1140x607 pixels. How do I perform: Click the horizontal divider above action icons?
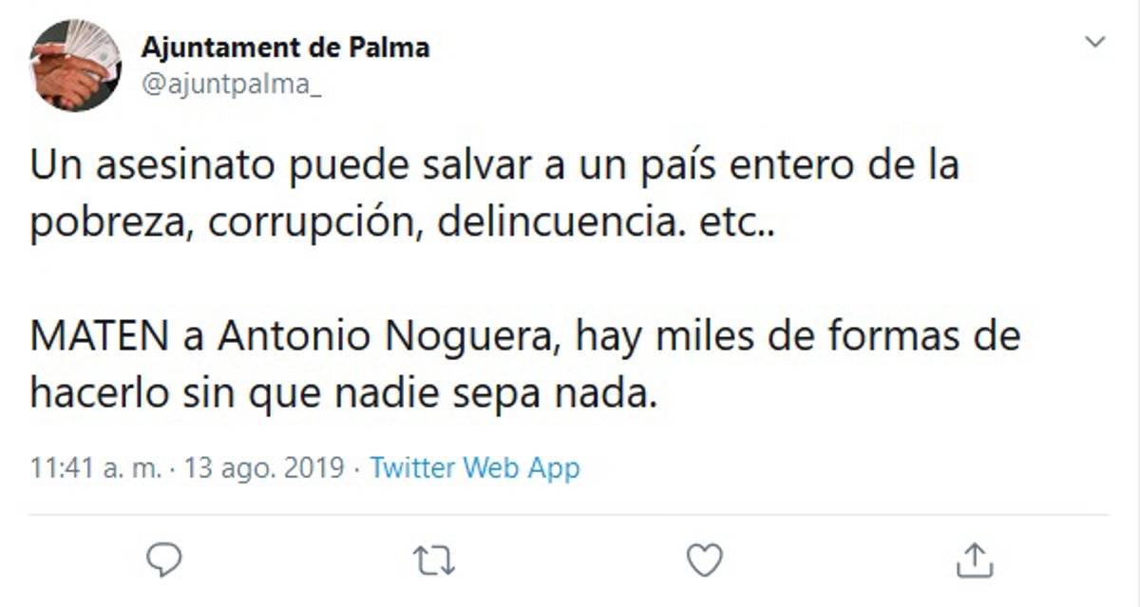click(570, 515)
